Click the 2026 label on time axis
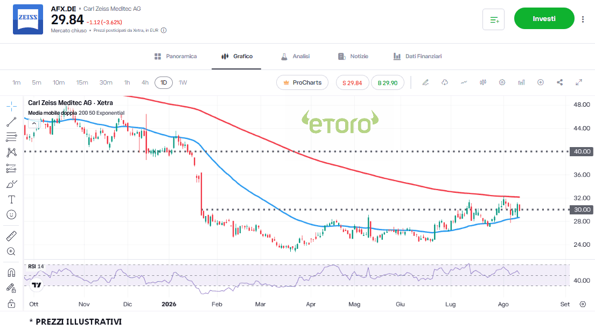 pyautogui.click(x=169, y=304)
